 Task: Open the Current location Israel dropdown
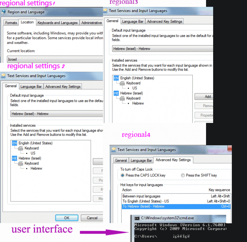point(55,59)
